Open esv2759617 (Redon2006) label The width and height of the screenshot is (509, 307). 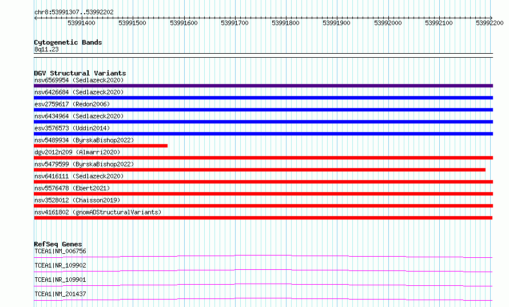(72, 104)
